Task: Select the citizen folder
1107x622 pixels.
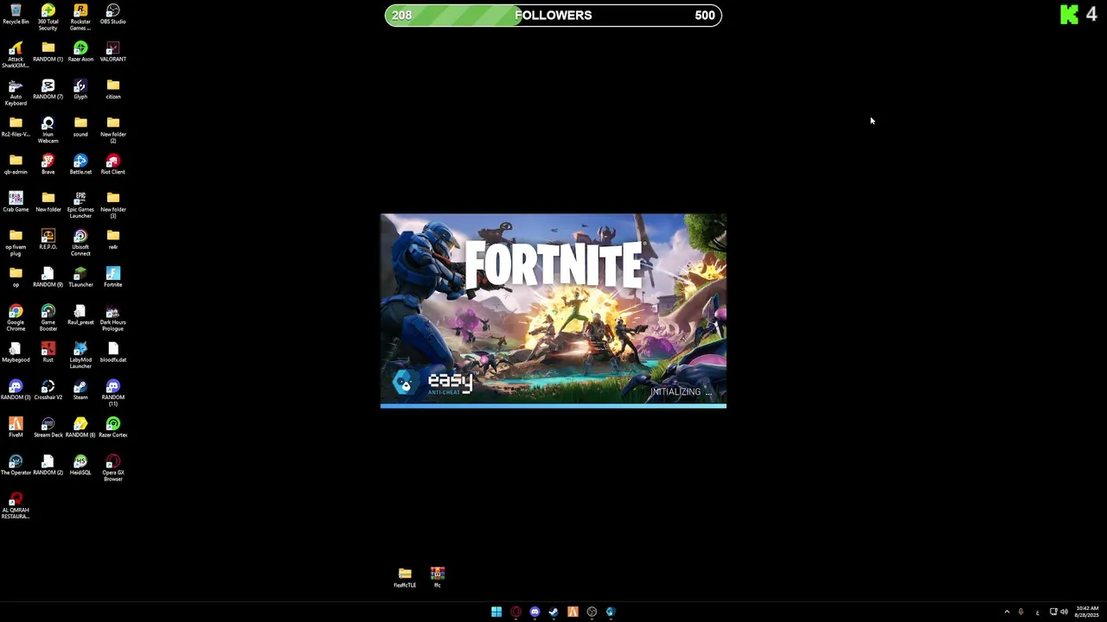Action: pos(112,90)
